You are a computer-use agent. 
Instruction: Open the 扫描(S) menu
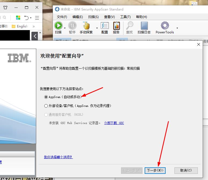pos(93,17)
